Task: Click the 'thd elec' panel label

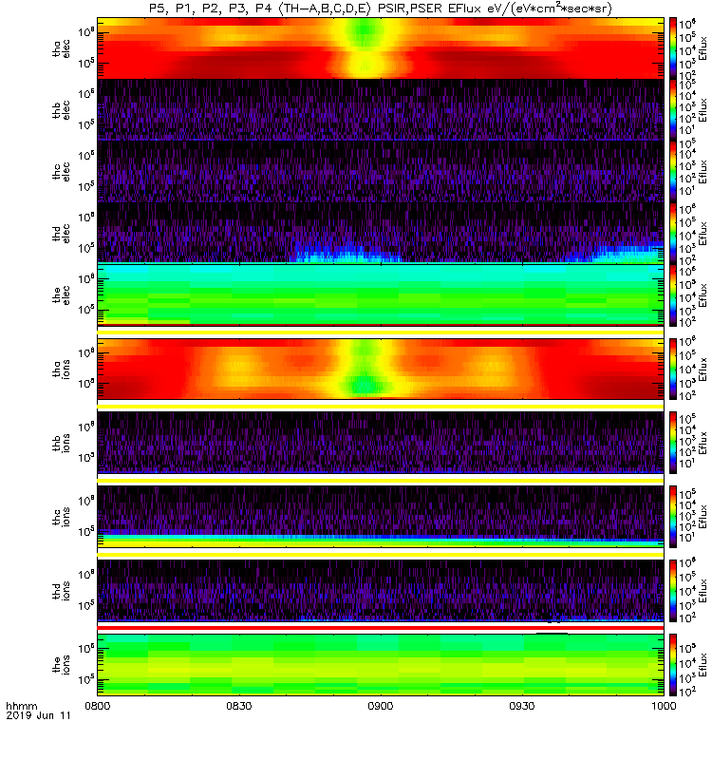Action: (62, 233)
